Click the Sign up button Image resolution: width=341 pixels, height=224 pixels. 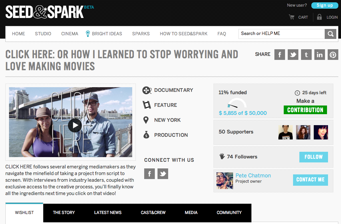[x=325, y=5]
